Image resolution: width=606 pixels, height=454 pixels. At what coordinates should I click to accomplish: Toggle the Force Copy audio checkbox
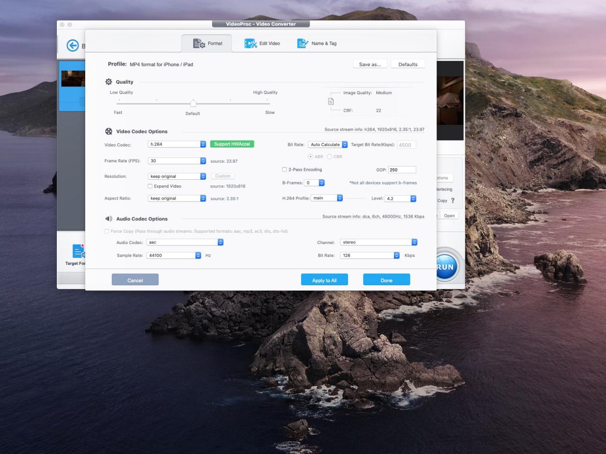click(x=107, y=231)
